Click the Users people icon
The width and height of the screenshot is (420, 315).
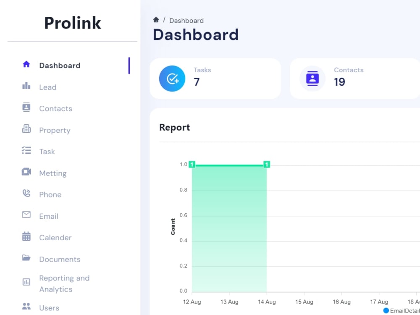point(26,306)
